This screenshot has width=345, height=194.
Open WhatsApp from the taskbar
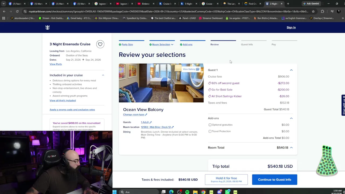227,192
